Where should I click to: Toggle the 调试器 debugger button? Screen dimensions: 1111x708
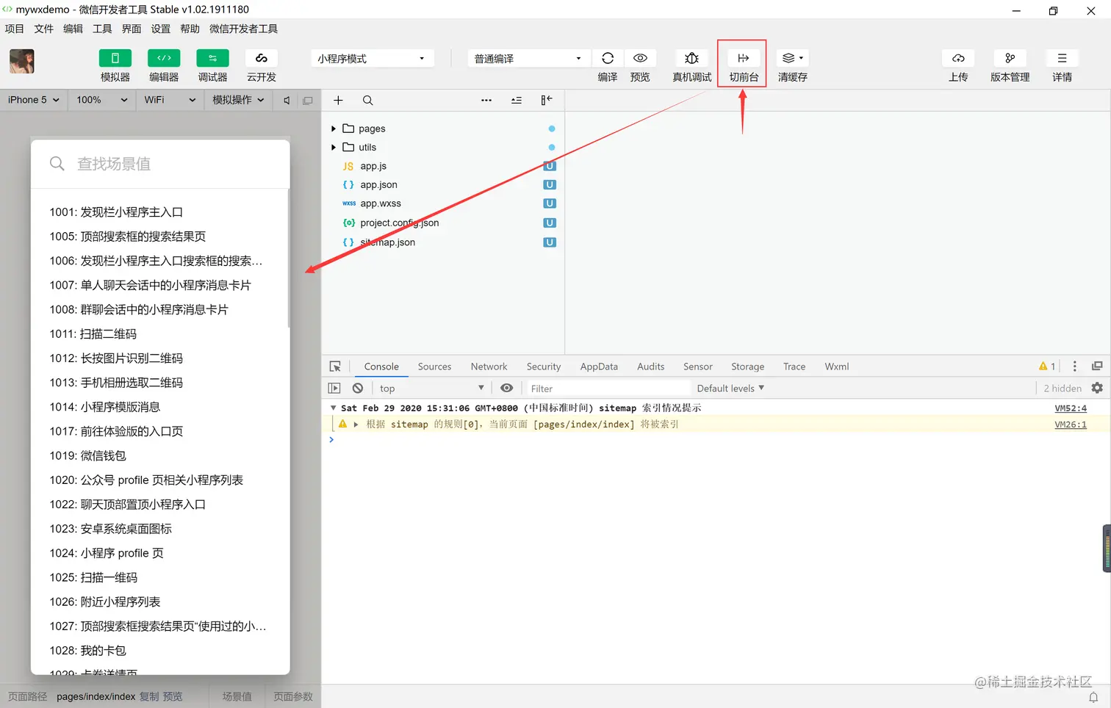click(212, 58)
